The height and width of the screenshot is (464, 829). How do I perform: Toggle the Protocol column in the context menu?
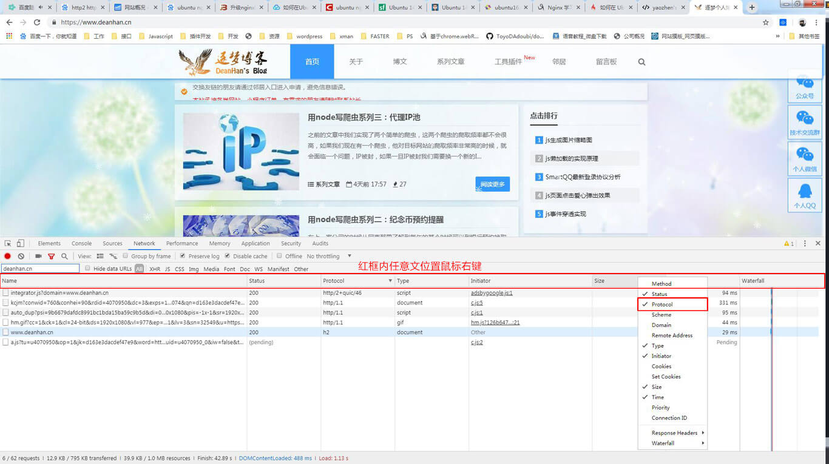672,304
